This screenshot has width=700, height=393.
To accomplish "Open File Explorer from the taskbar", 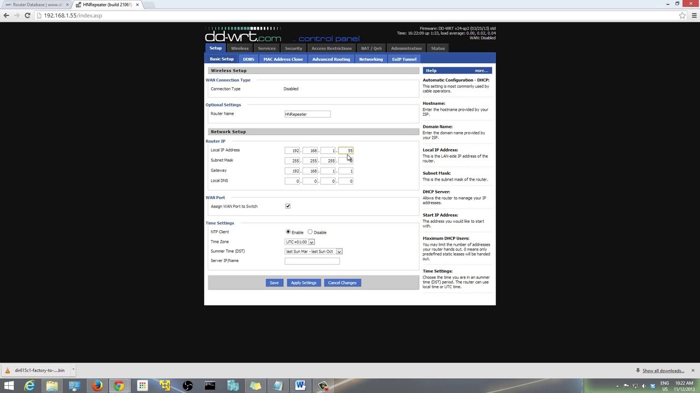I will pos(52,386).
